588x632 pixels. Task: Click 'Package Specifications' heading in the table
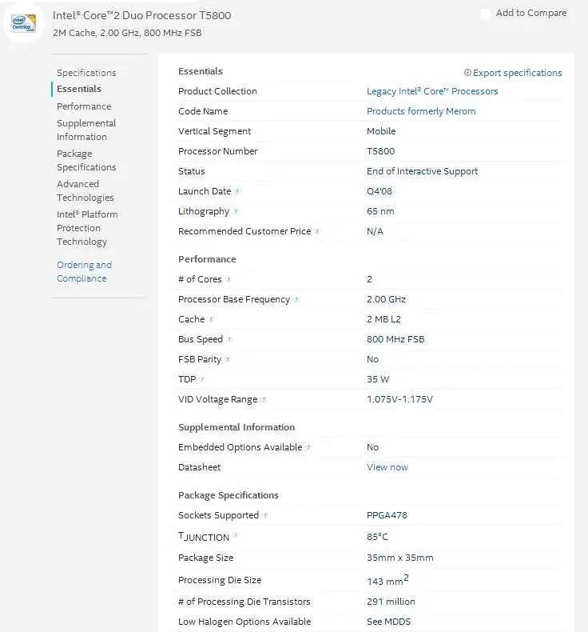(x=228, y=495)
